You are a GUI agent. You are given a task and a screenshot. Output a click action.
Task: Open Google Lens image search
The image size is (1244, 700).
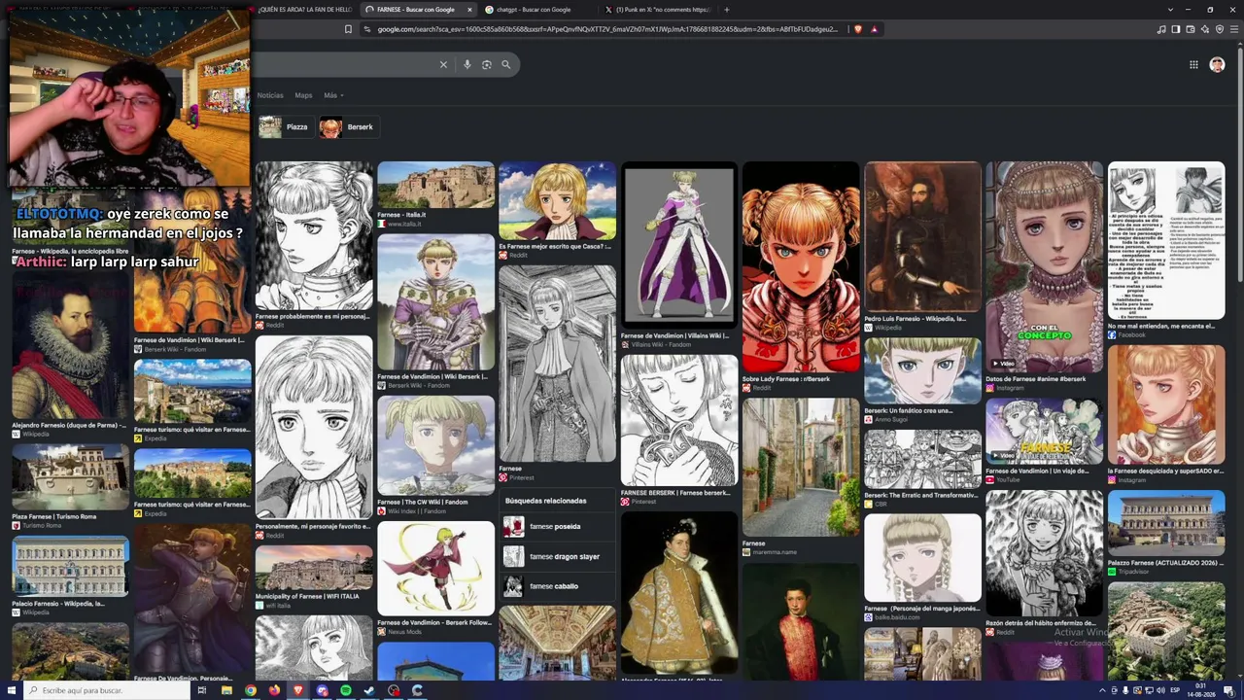tap(487, 64)
